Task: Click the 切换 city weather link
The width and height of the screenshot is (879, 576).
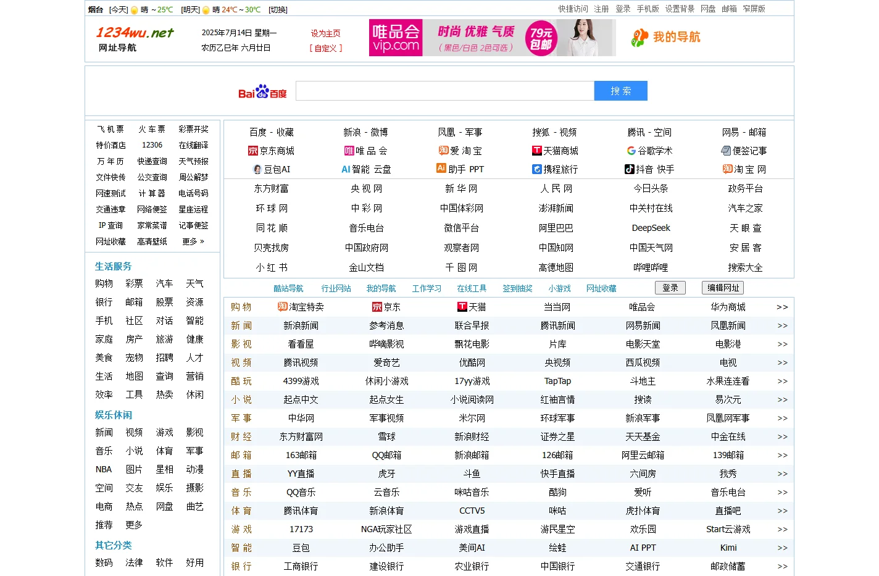Action: pos(278,10)
